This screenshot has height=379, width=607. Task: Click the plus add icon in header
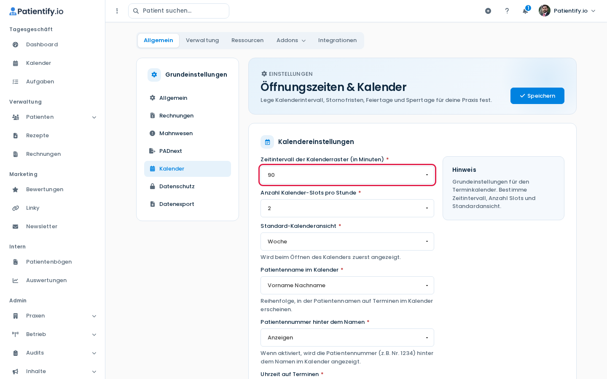[x=488, y=11]
